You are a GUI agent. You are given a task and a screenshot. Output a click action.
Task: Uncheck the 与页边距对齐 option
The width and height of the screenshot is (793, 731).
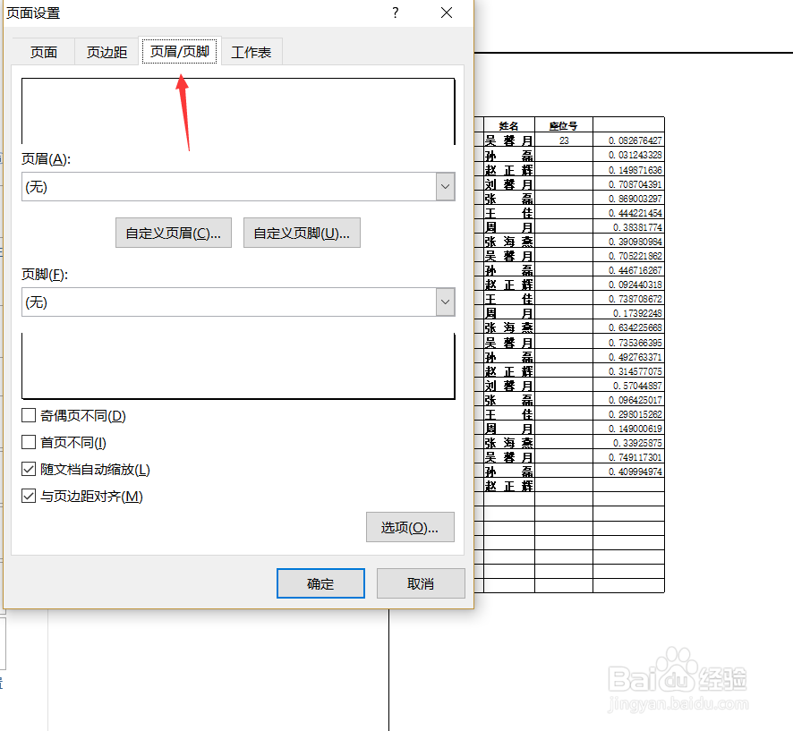pyautogui.click(x=28, y=496)
